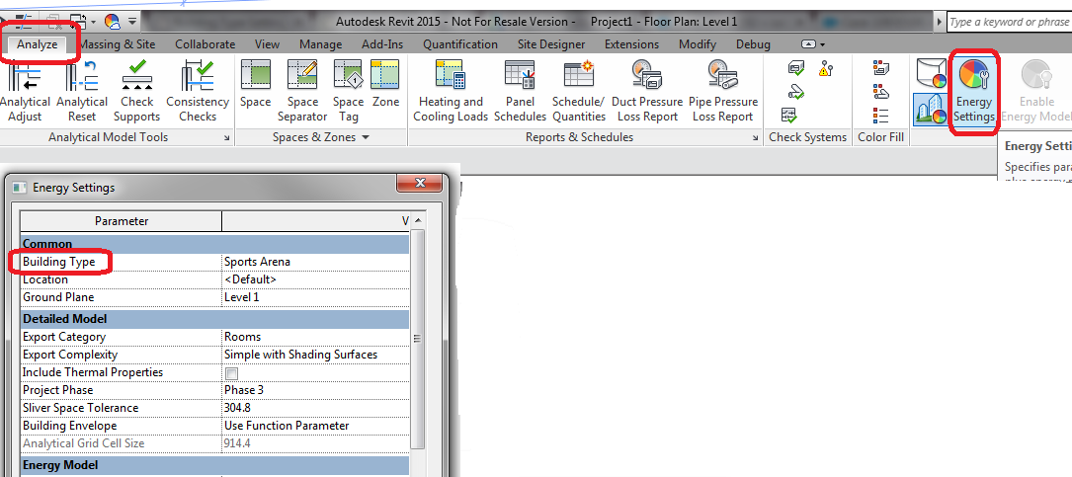Click Check Circuits icon
This screenshot has height=477, width=1072.
point(789,115)
